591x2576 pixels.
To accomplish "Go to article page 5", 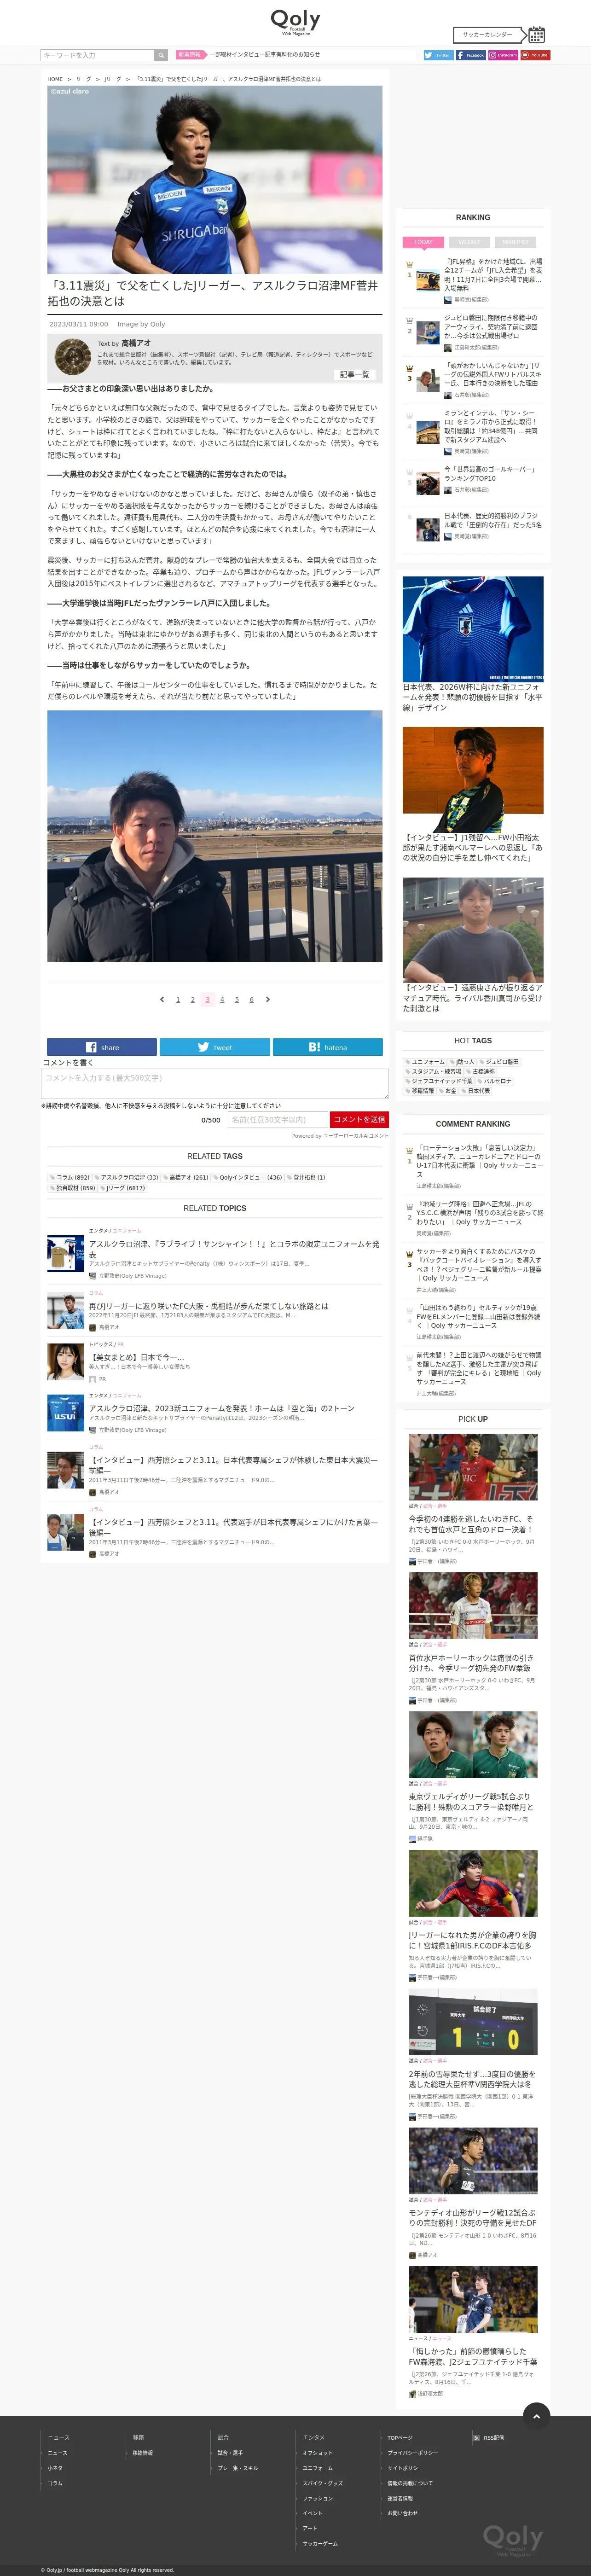I will click(x=237, y=999).
